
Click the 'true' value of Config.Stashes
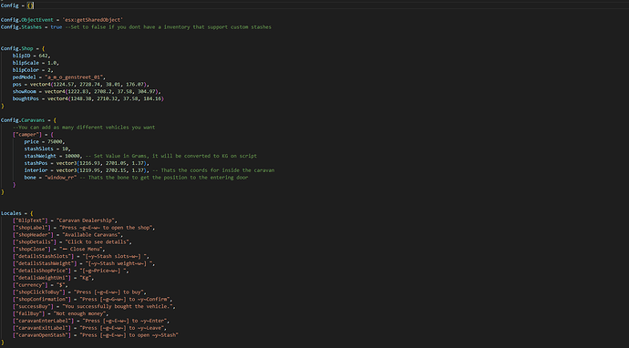57,26
